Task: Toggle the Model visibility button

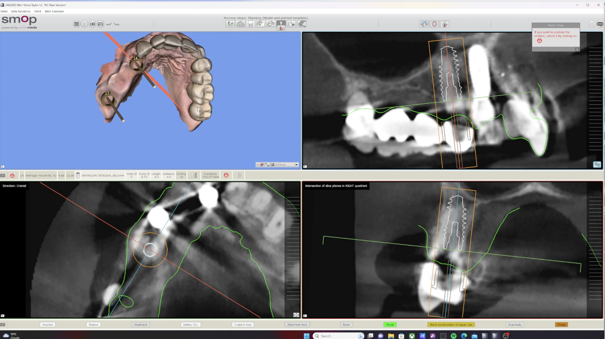Action: coord(390,324)
